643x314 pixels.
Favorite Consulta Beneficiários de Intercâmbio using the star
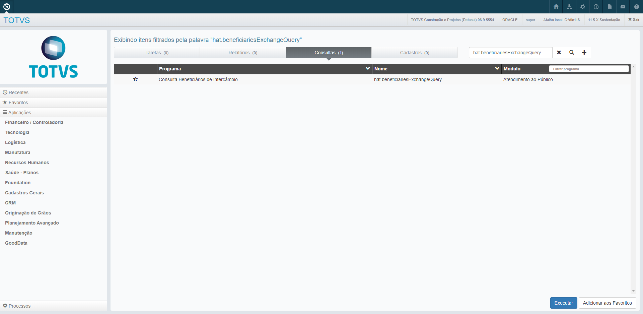pos(135,79)
